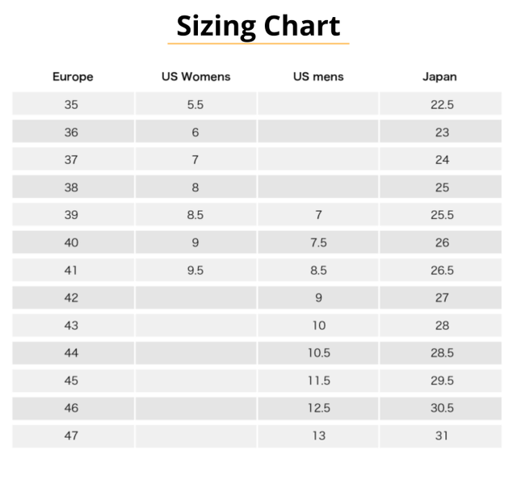Viewport: 517px width, 480px height.
Task: Click Europe size 47 cell
Action: (x=72, y=436)
